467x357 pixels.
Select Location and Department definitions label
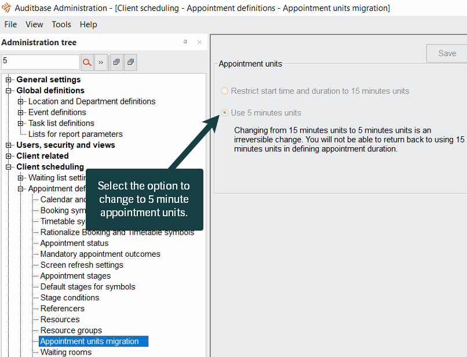[x=92, y=101]
